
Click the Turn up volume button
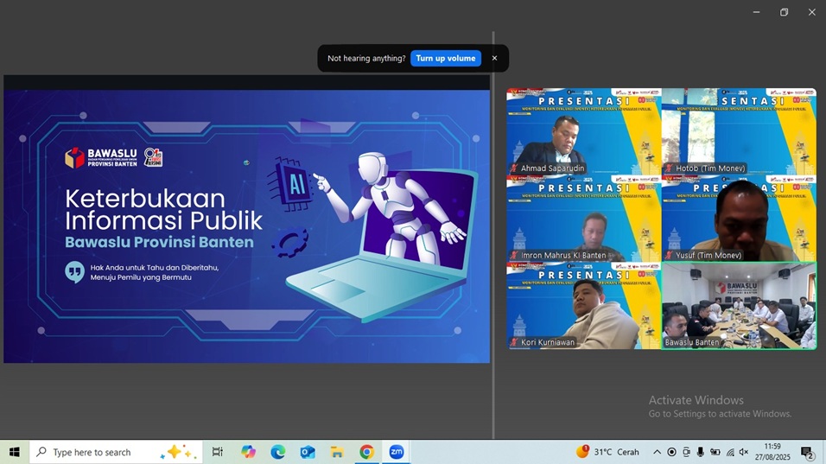(446, 58)
